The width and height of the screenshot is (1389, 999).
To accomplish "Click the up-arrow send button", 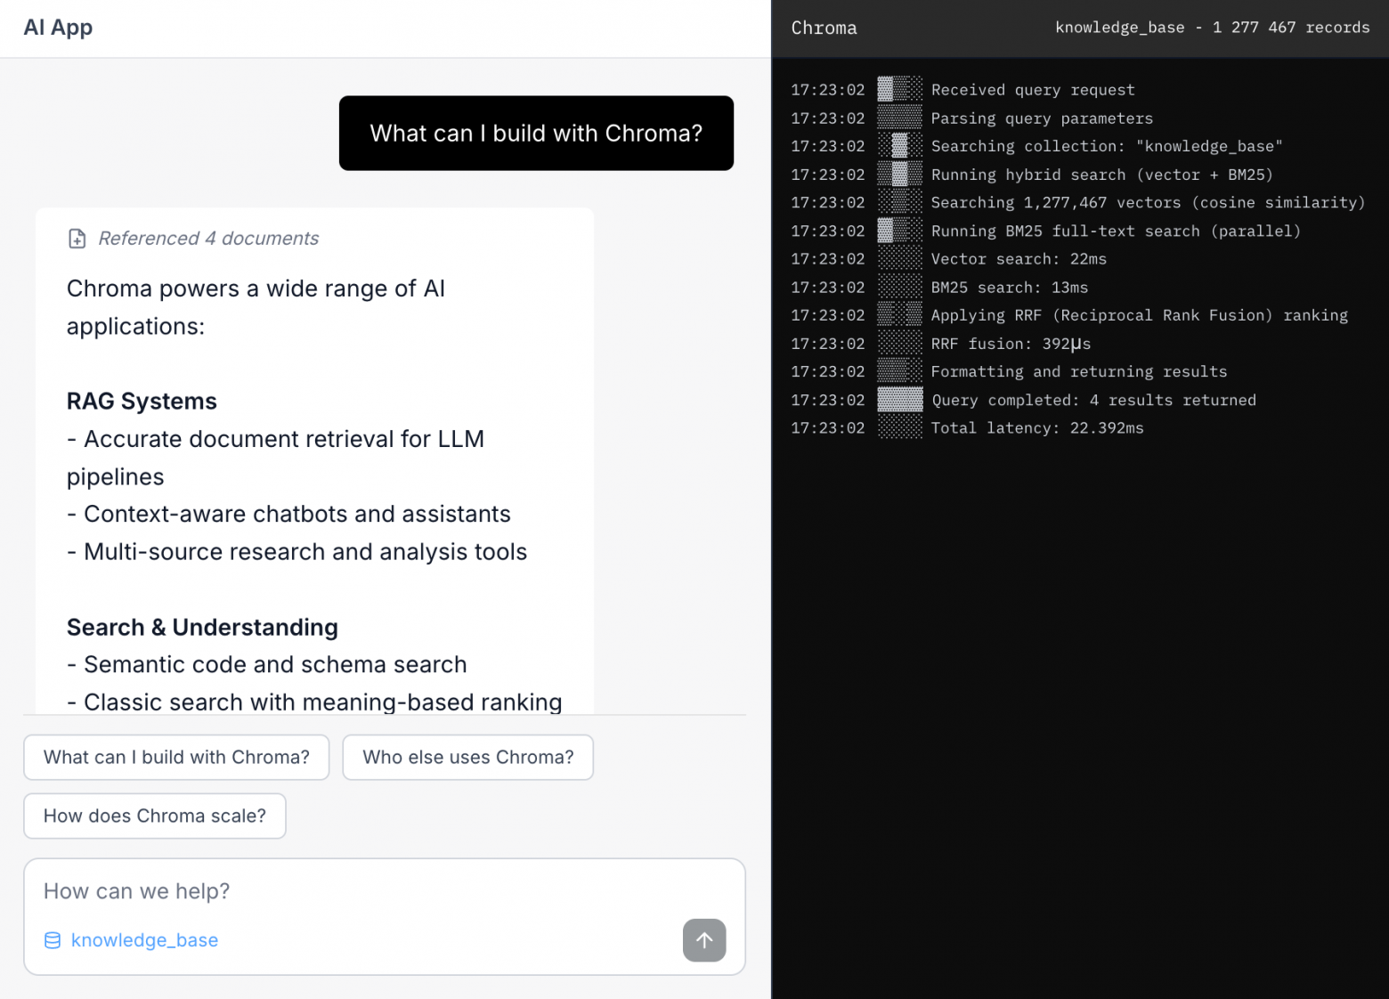I will 704,940.
